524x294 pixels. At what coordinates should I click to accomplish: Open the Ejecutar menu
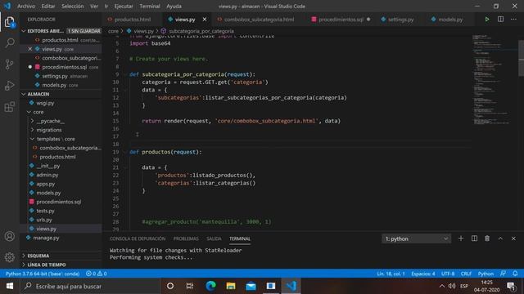124,6
